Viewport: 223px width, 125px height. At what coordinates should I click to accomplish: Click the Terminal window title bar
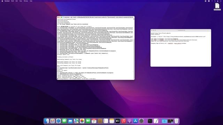[x=95, y=17]
